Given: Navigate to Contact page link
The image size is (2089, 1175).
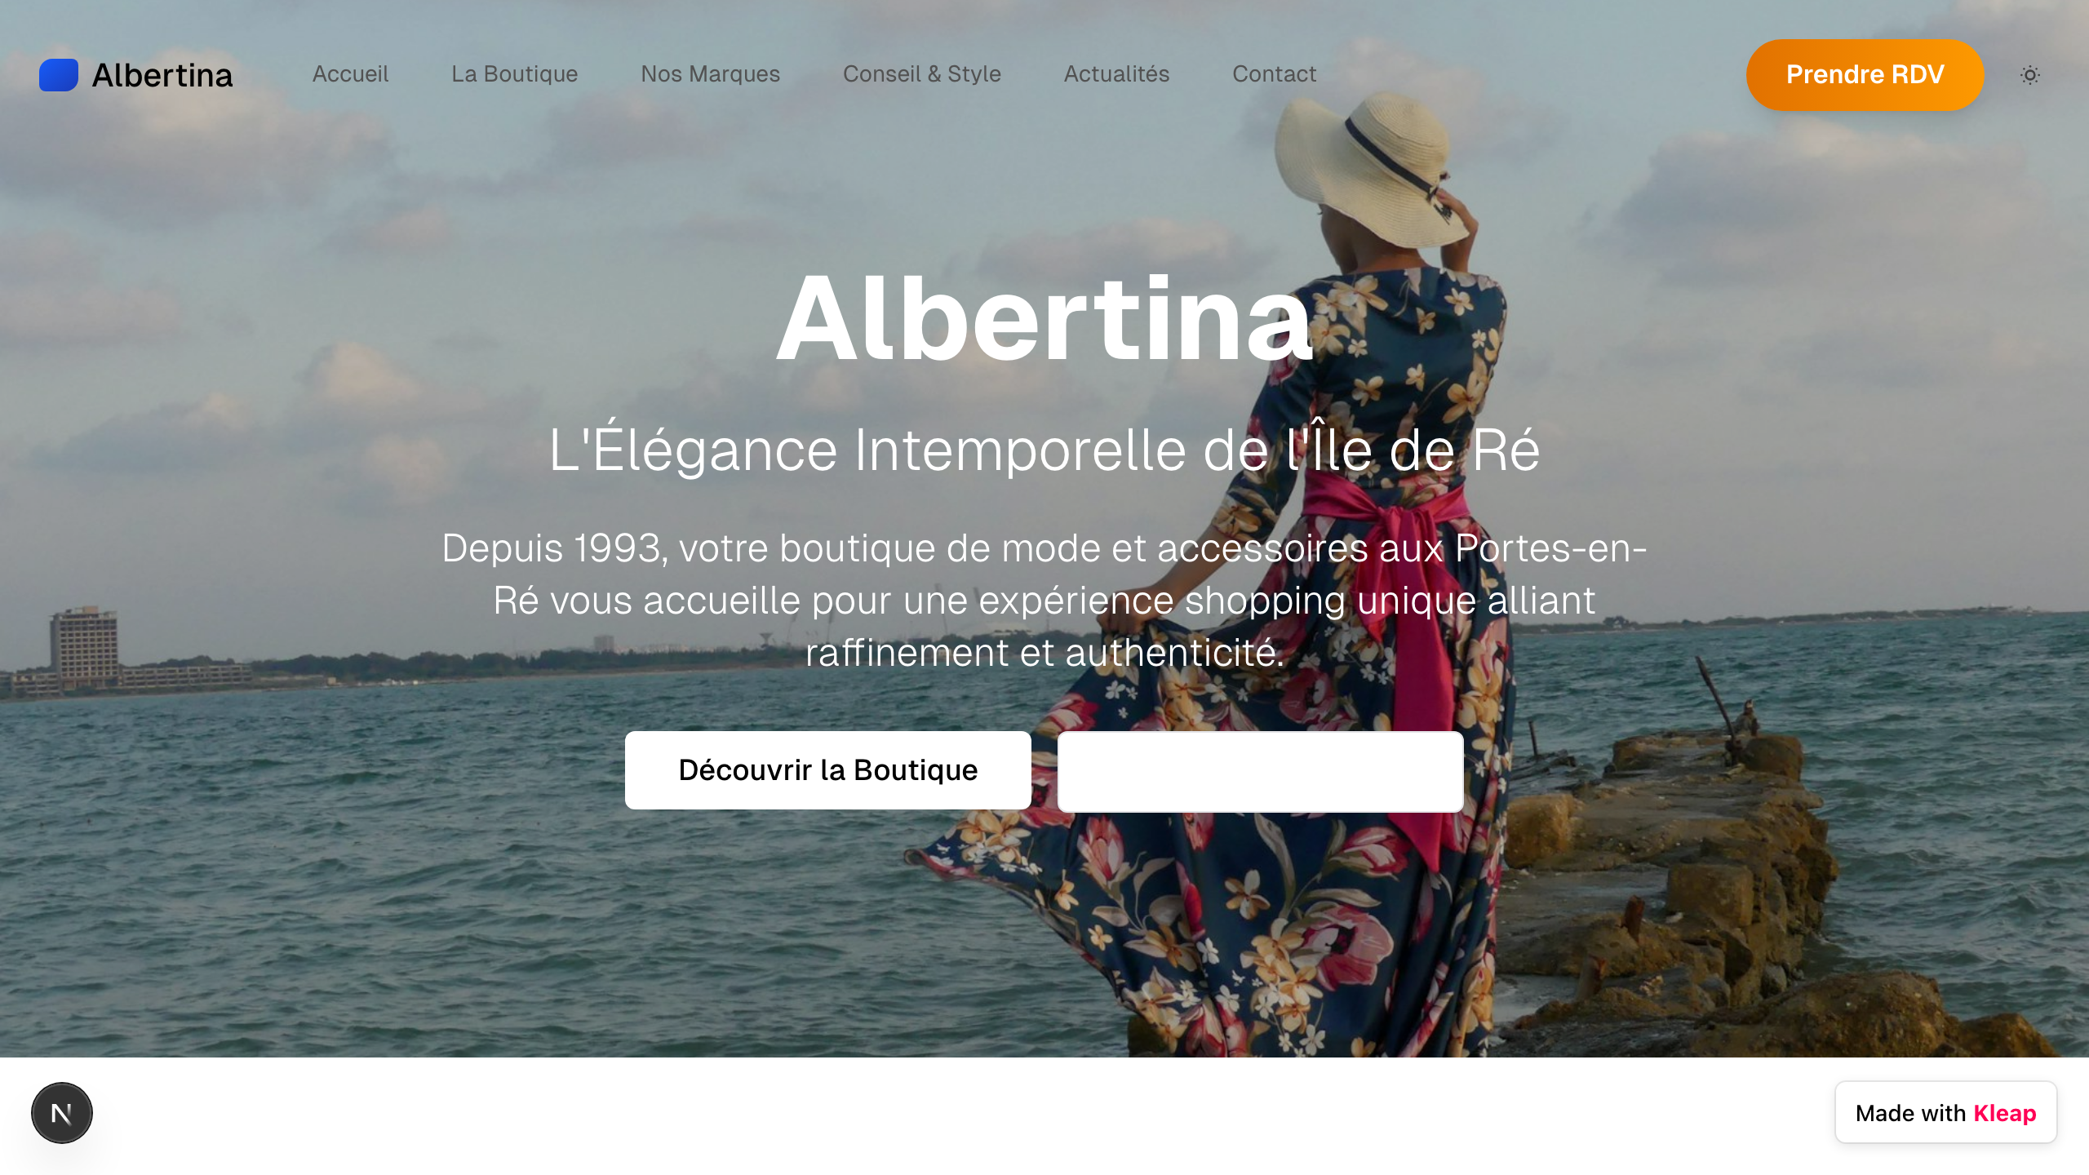Looking at the screenshot, I should (x=1275, y=74).
